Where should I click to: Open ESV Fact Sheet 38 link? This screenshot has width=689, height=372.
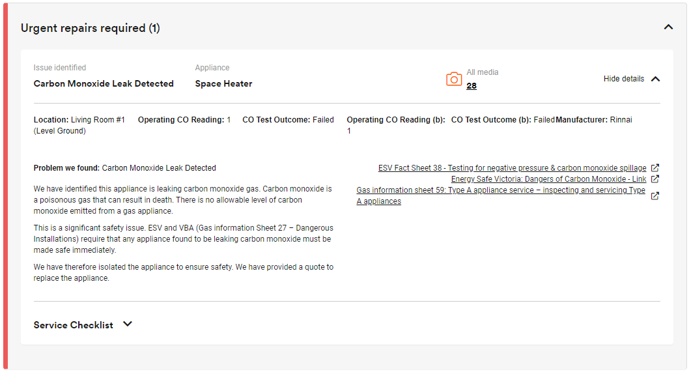coord(513,168)
